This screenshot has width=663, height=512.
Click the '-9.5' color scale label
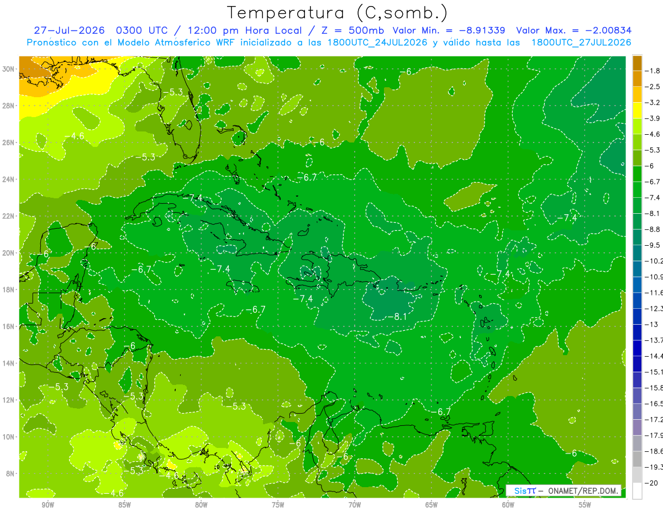coord(653,245)
